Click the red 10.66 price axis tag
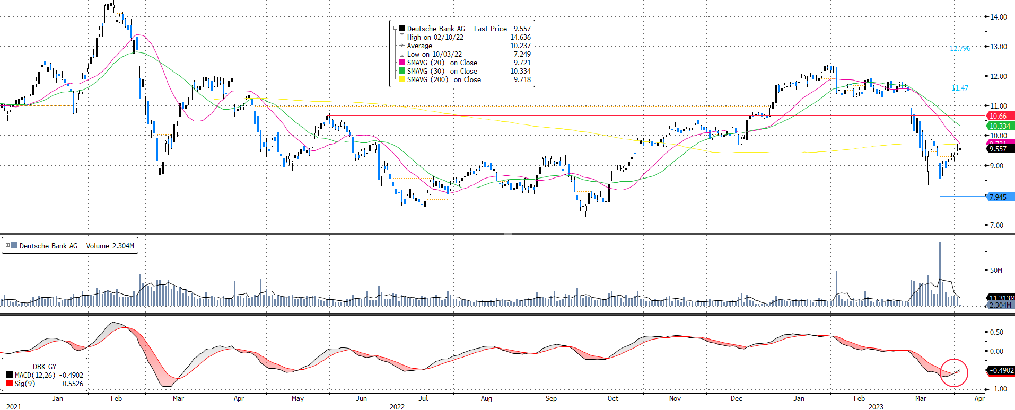 [1000, 116]
